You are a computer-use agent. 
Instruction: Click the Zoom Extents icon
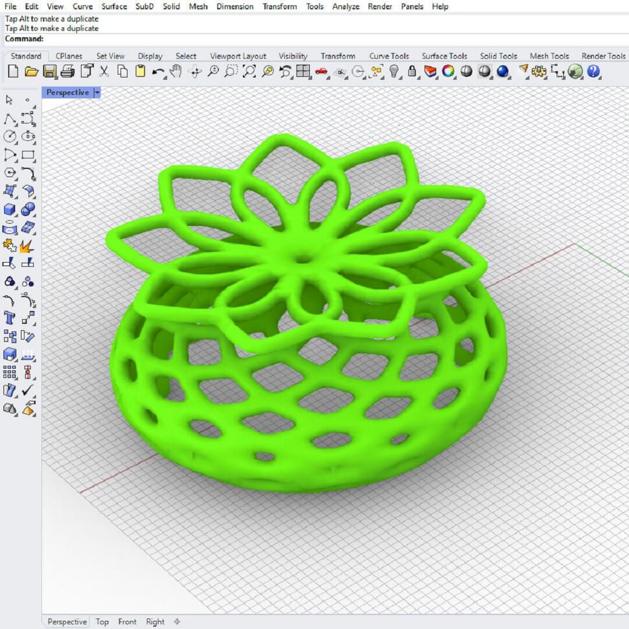(x=249, y=72)
